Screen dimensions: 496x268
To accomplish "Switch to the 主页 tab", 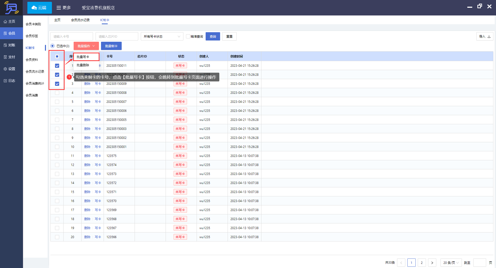I will (x=57, y=20).
